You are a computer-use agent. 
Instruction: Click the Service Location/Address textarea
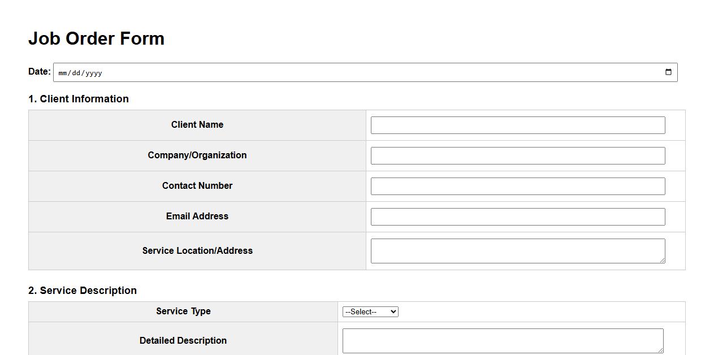(517, 250)
